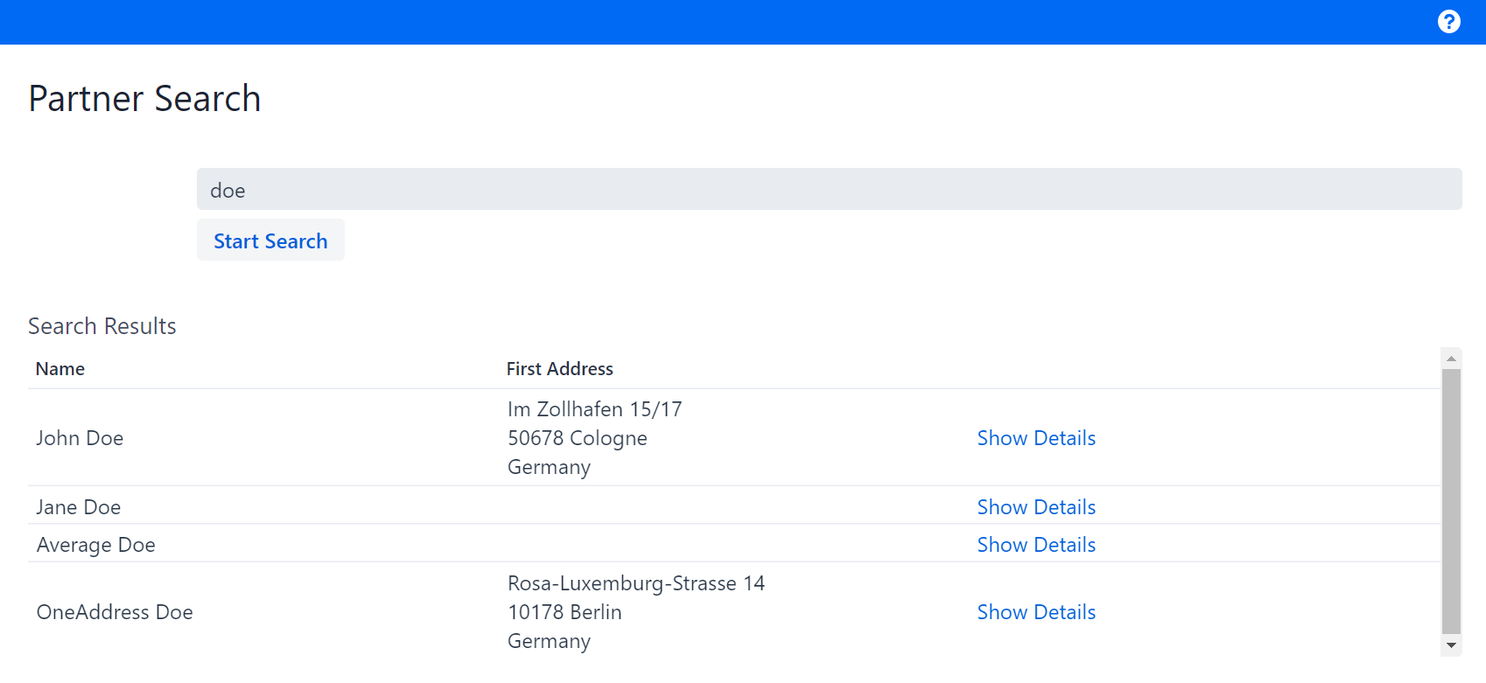Image resolution: width=1486 pixels, height=683 pixels.
Task: Show details for John Doe
Action: (1036, 437)
